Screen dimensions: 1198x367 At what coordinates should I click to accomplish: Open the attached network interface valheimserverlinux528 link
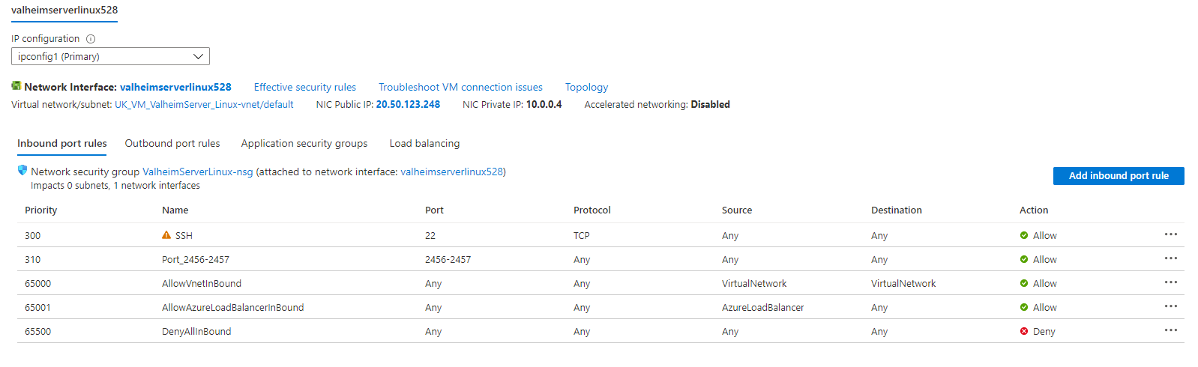click(x=452, y=172)
